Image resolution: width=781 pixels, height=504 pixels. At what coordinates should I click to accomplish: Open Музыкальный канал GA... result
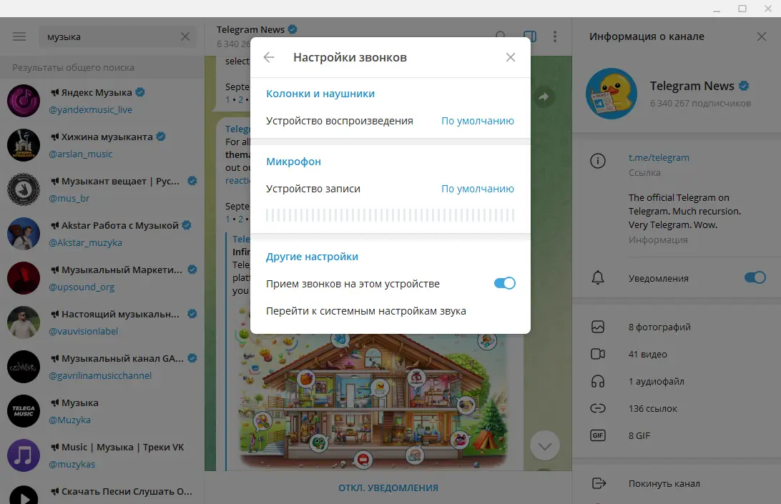tap(102, 367)
